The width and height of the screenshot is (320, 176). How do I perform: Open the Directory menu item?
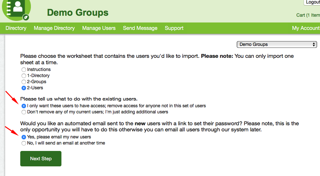tap(16, 28)
